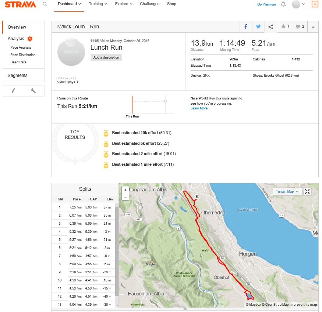Expand the Explore menu
This screenshot has height=312, width=322.
123,4
